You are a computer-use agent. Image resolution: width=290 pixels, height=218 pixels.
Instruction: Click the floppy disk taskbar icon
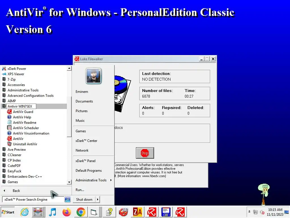166,212
